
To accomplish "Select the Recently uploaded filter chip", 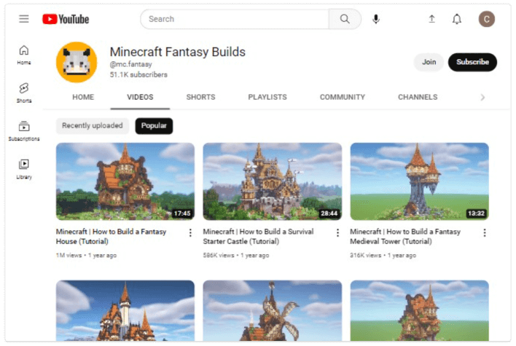I will (92, 126).
